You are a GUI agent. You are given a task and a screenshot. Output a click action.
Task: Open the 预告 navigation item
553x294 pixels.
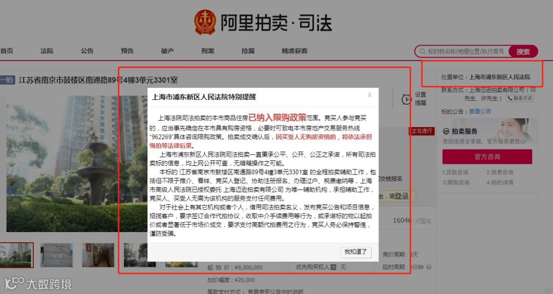(127, 51)
